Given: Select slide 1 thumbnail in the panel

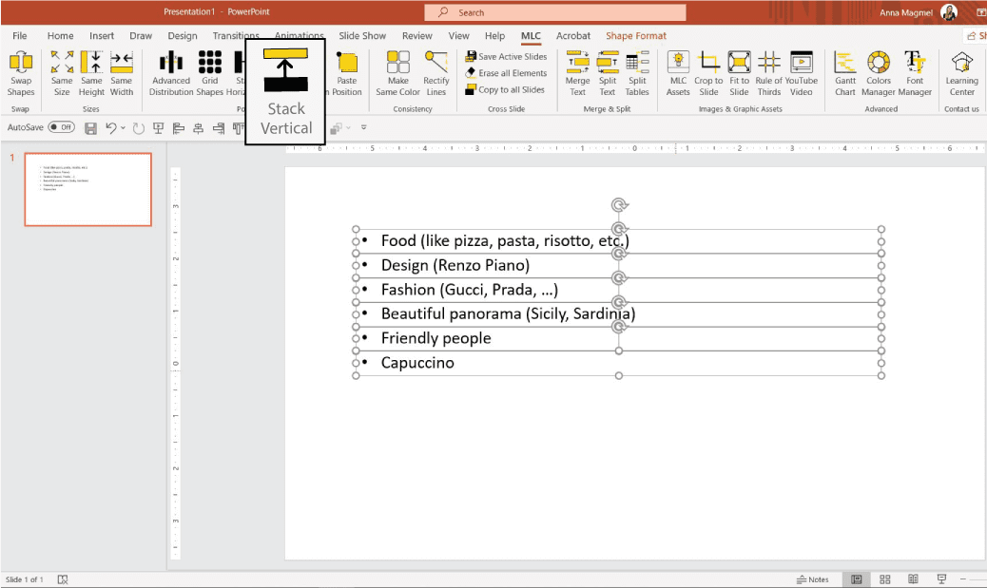Looking at the screenshot, I should pyautogui.click(x=87, y=190).
